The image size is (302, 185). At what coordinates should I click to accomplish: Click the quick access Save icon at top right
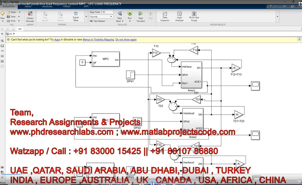click(271, 7)
